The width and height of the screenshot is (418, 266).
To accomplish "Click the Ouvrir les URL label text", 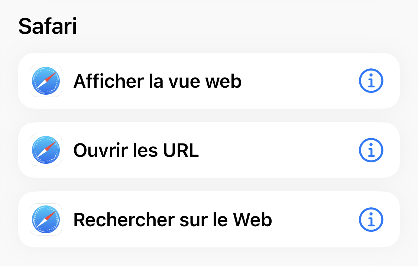I will pyautogui.click(x=136, y=150).
